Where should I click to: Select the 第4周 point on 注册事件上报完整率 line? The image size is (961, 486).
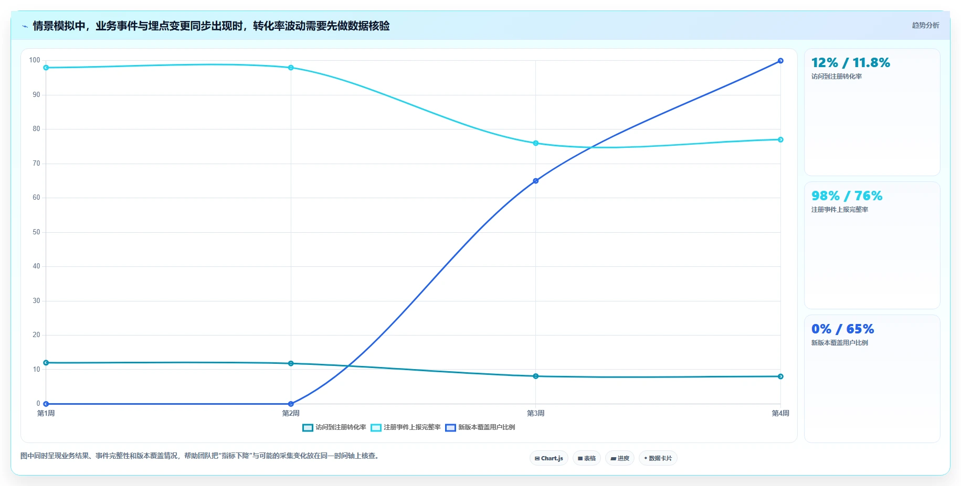[780, 139]
